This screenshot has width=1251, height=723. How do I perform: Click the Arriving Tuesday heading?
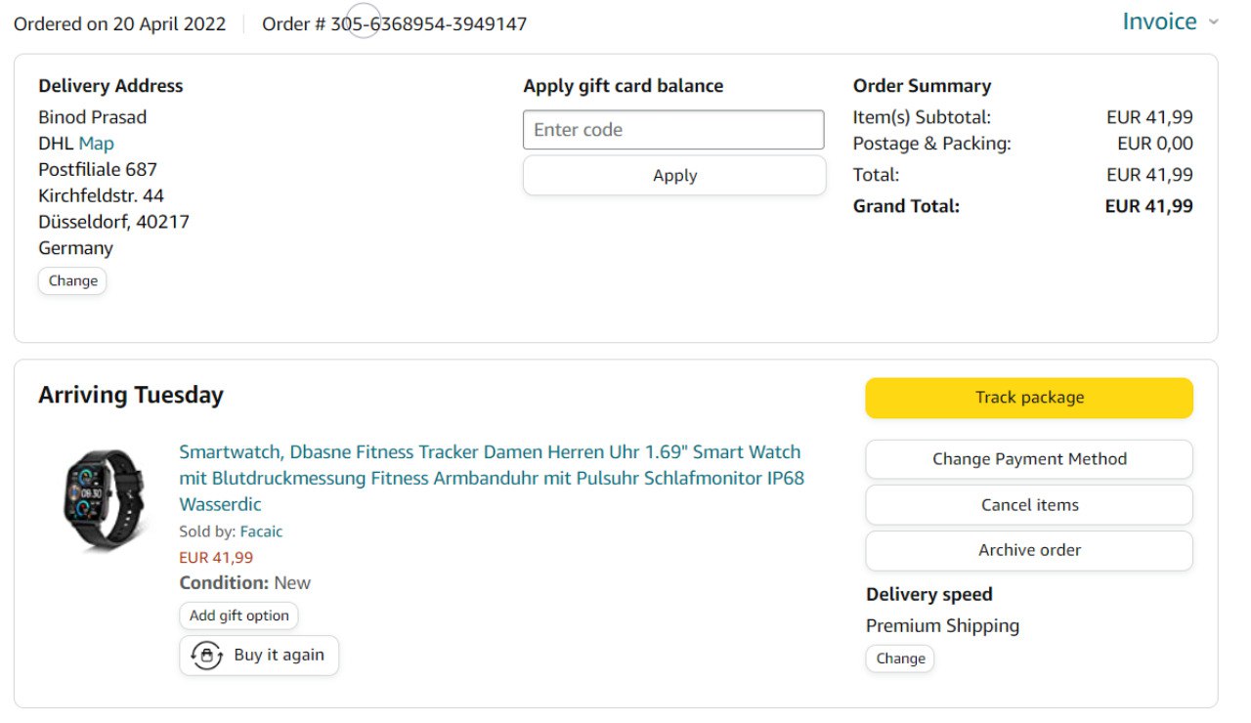[x=131, y=395]
